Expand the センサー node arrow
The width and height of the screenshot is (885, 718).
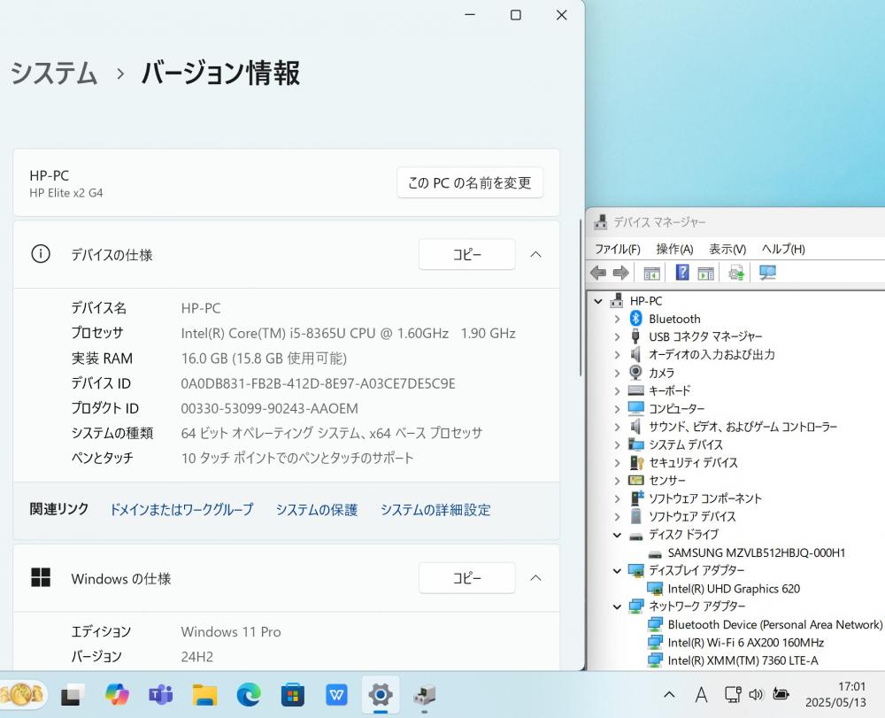tap(617, 481)
